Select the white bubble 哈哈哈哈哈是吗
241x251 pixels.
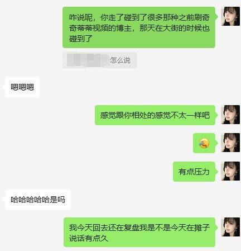(38, 200)
